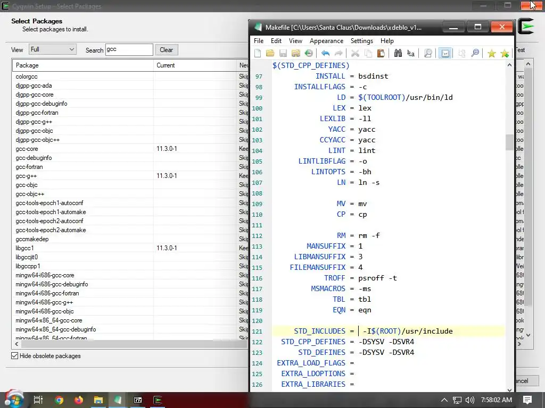Open file history green clock icon
Image resolution: width=545 pixels, height=408 pixels.
tap(309, 53)
